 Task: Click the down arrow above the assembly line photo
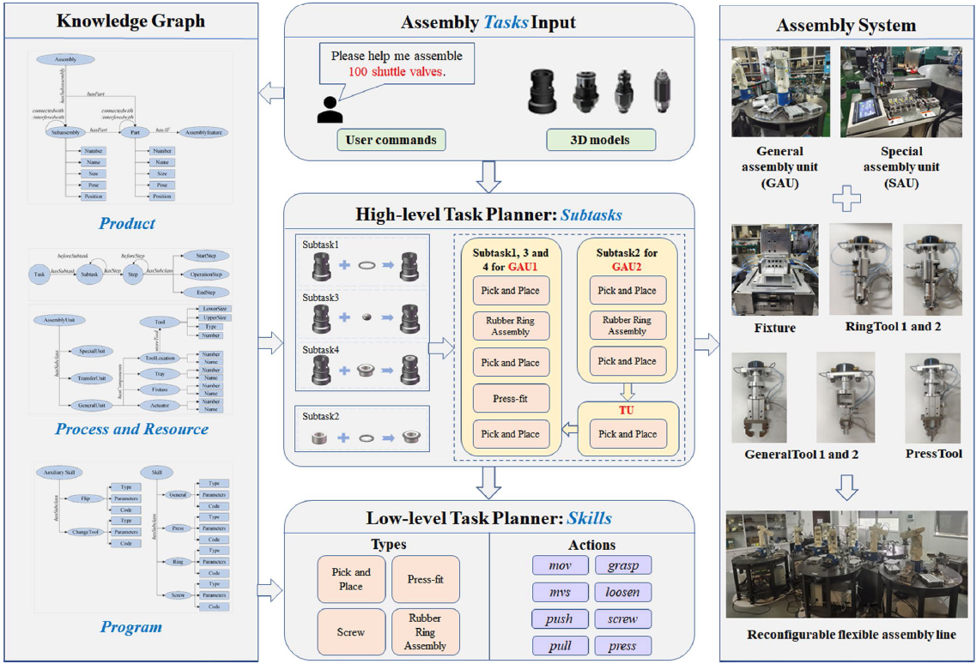[x=846, y=487]
